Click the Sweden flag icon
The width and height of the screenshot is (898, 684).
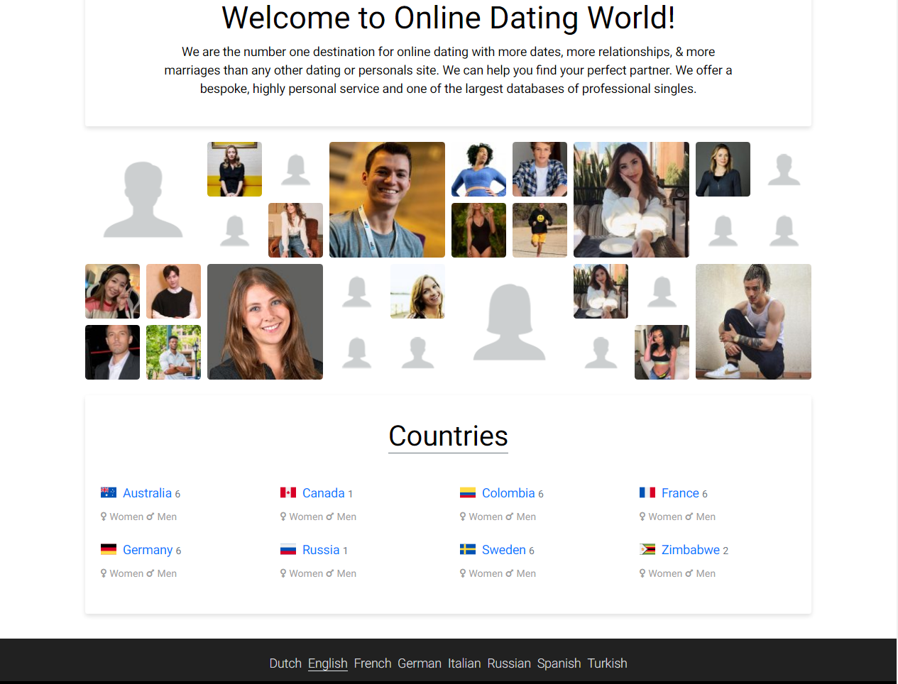click(467, 549)
